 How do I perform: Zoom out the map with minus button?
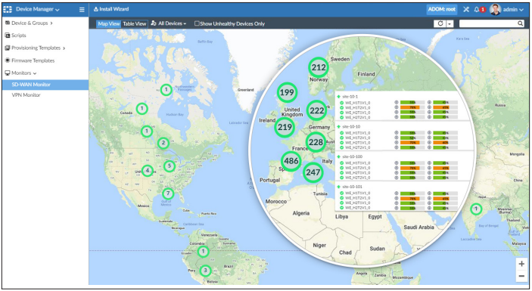[522, 276]
